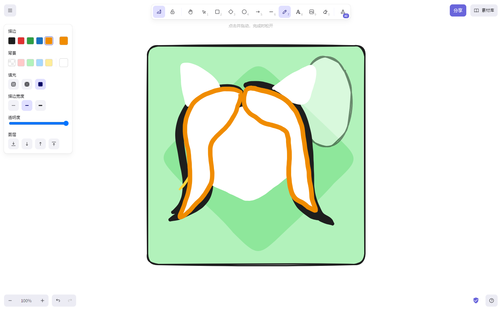Open the background color picker
This screenshot has height=310, width=501.
pyautogui.click(x=64, y=63)
